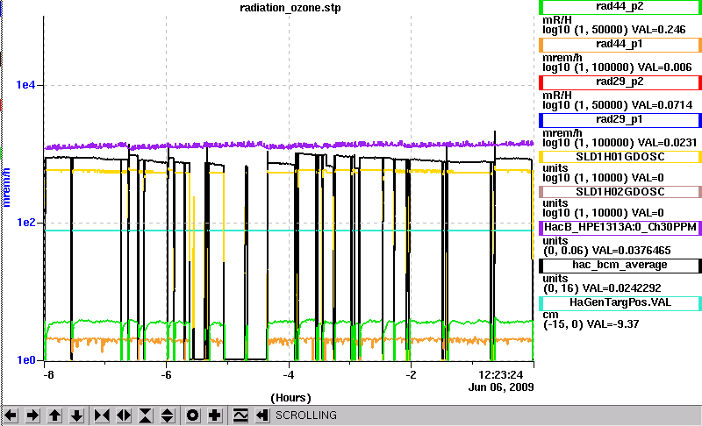Click the outward-pointing left-right triangles icon
Viewport: 702px width, 426px height.
[124, 415]
